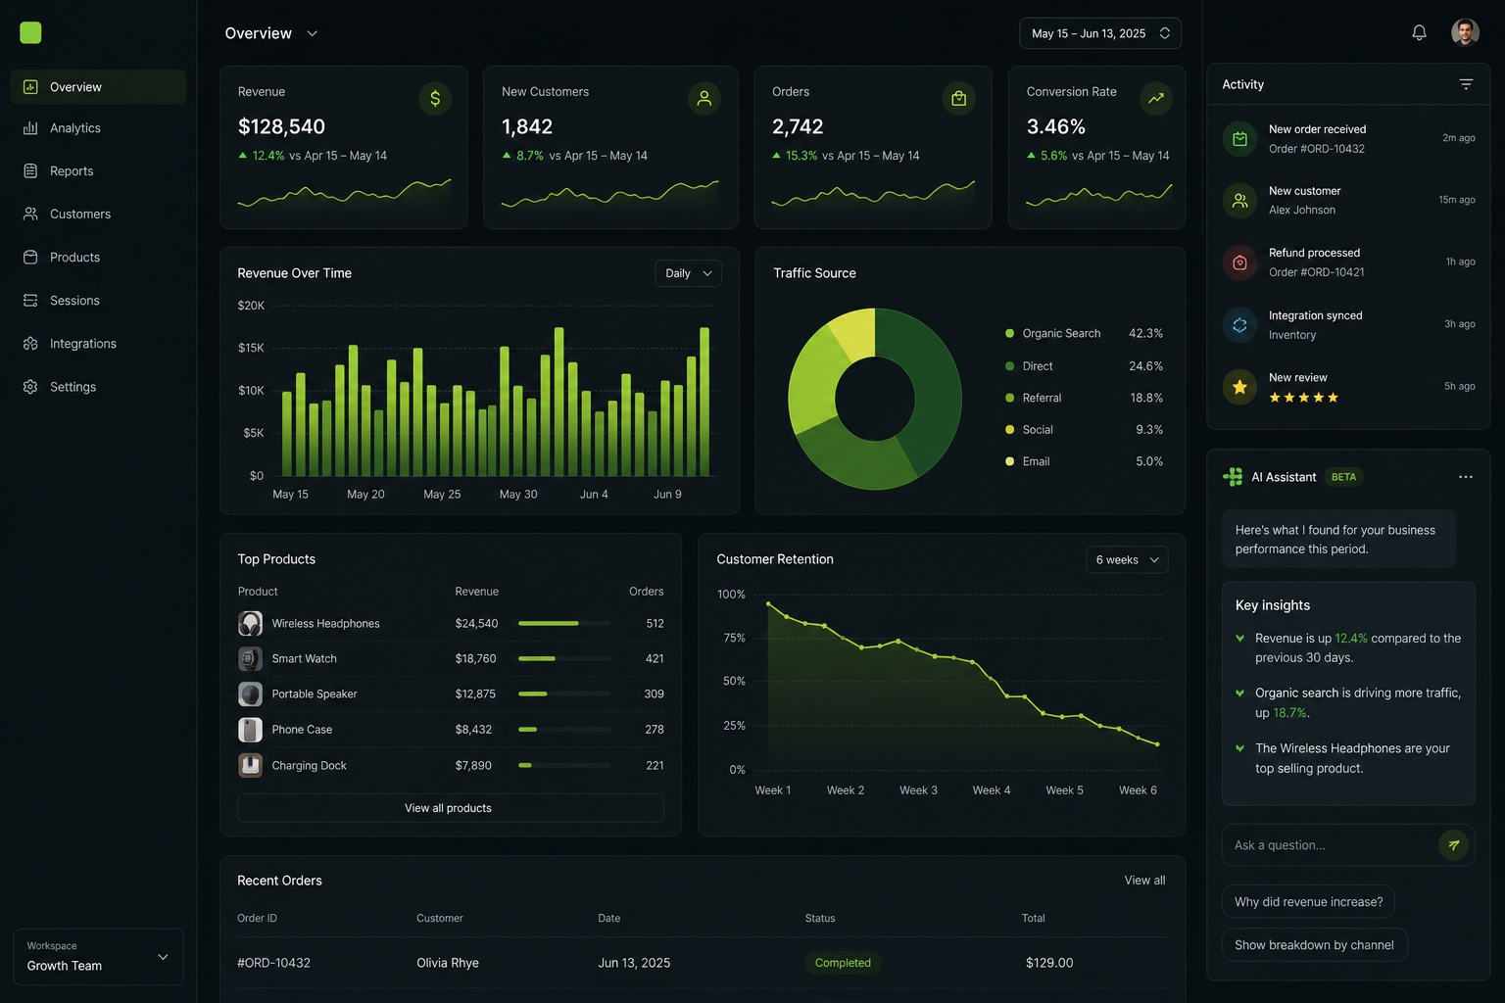Click the Revenue dollar icon
This screenshot has width=1505, height=1003.
(x=435, y=99)
